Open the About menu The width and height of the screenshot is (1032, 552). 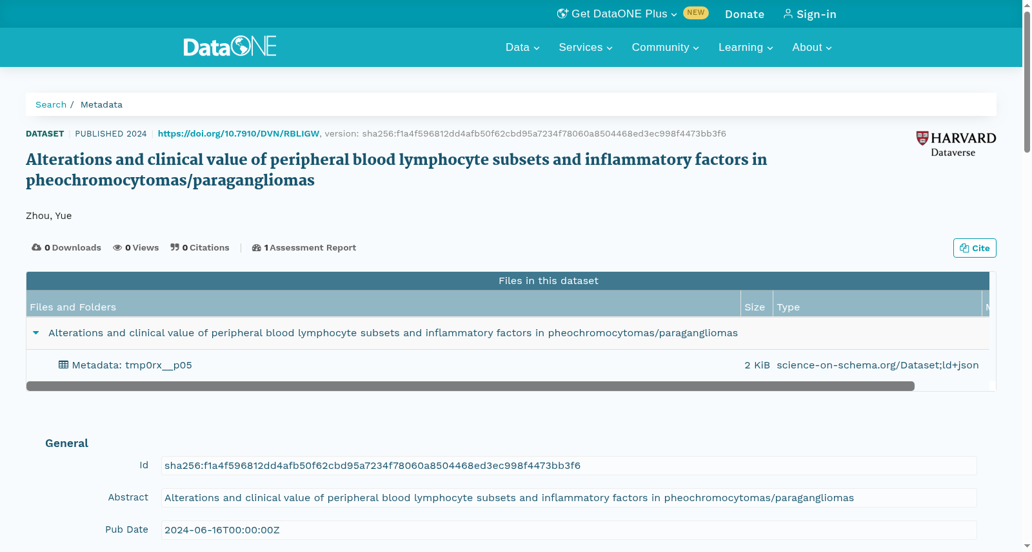click(x=812, y=47)
